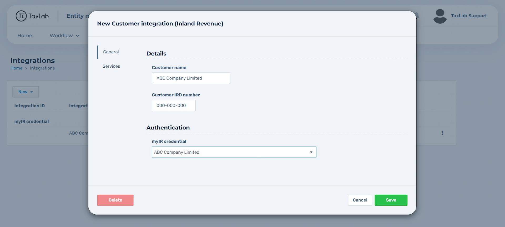Click the Authentication section heading
505x227 pixels.
(x=168, y=128)
